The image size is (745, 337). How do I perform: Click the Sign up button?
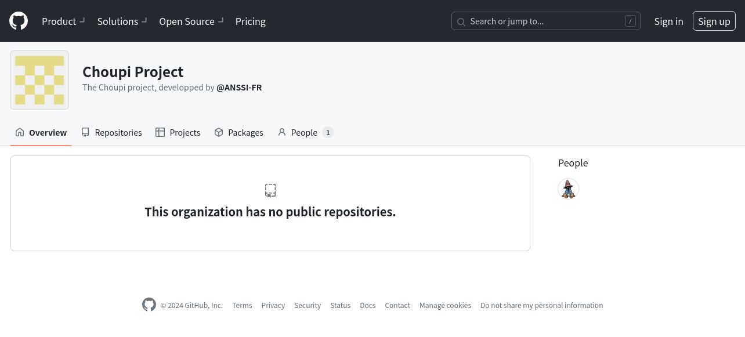[714, 21]
